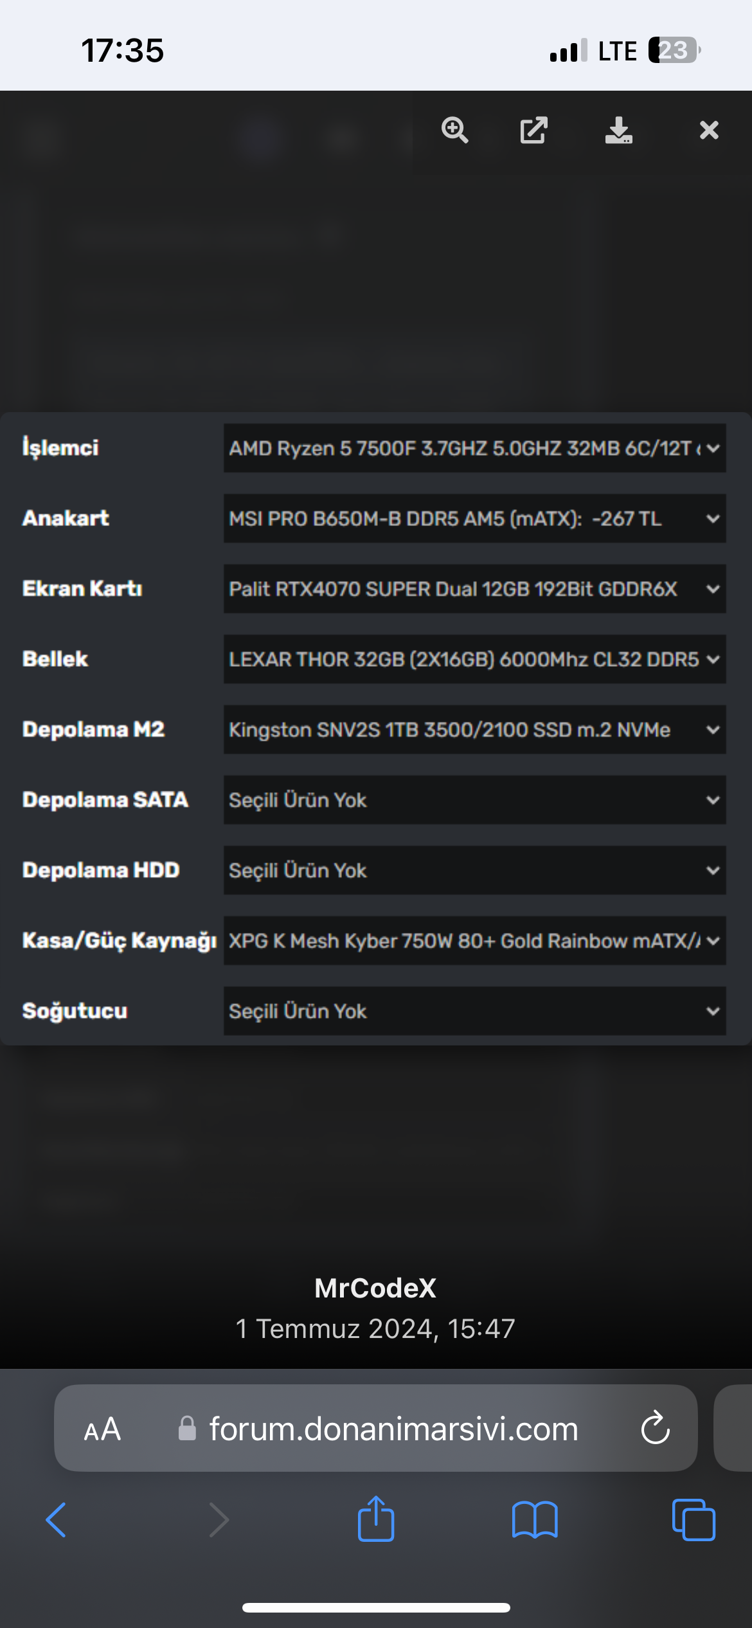Expand the İşlemci processor dropdown
The height and width of the screenshot is (1628, 752).
[x=474, y=448]
